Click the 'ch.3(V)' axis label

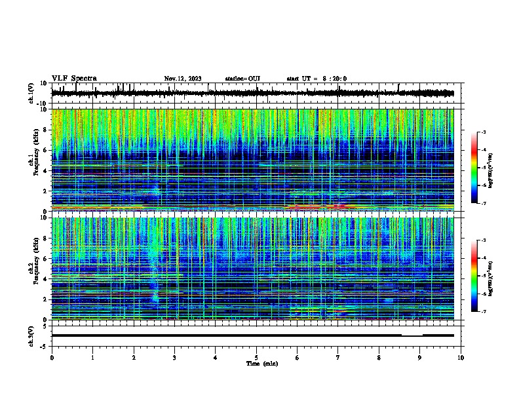point(31,336)
